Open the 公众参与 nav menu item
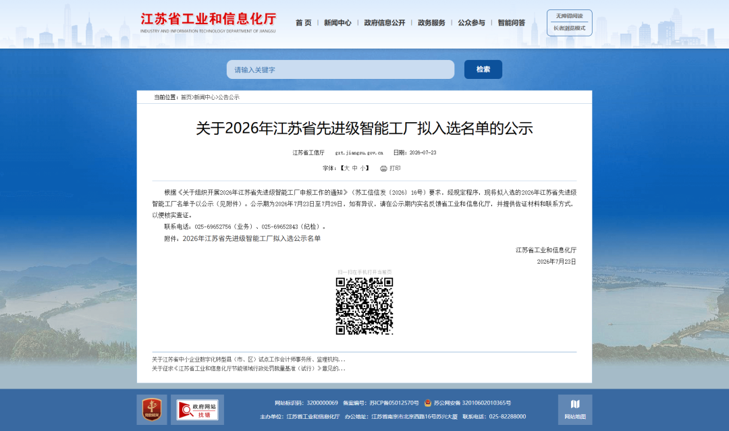 tap(471, 23)
